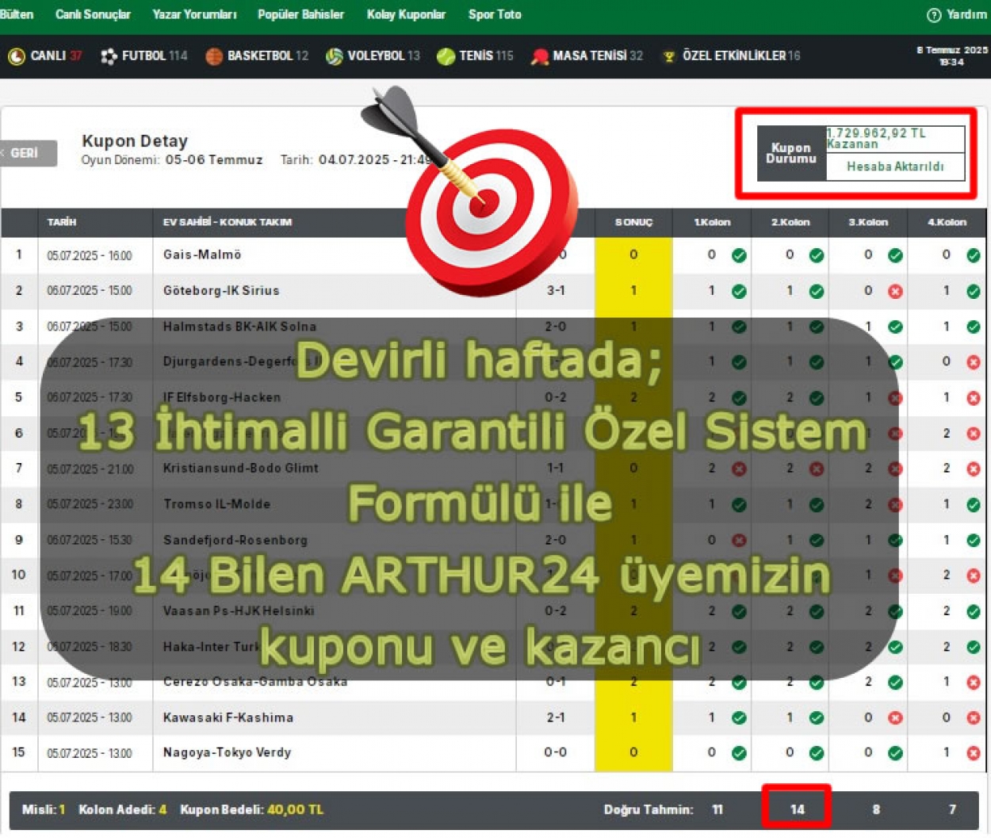Click red cross for Nagoya-Tokyo Verdy 4.Kolon
This screenshot has height=838, width=991.
click(974, 753)
